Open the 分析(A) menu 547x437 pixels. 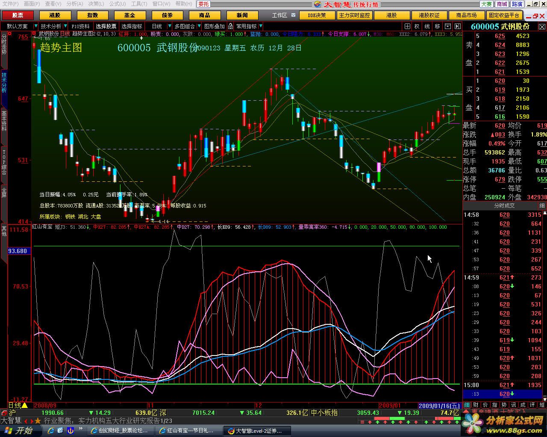(74, 4)
